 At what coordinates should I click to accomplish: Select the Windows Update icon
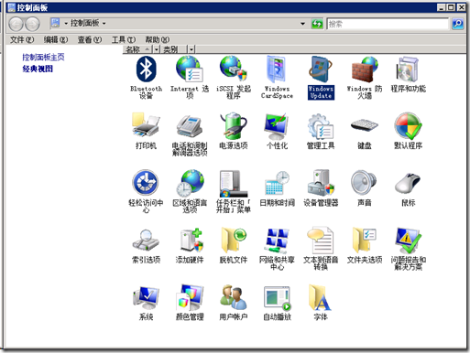tap(321, 78)
